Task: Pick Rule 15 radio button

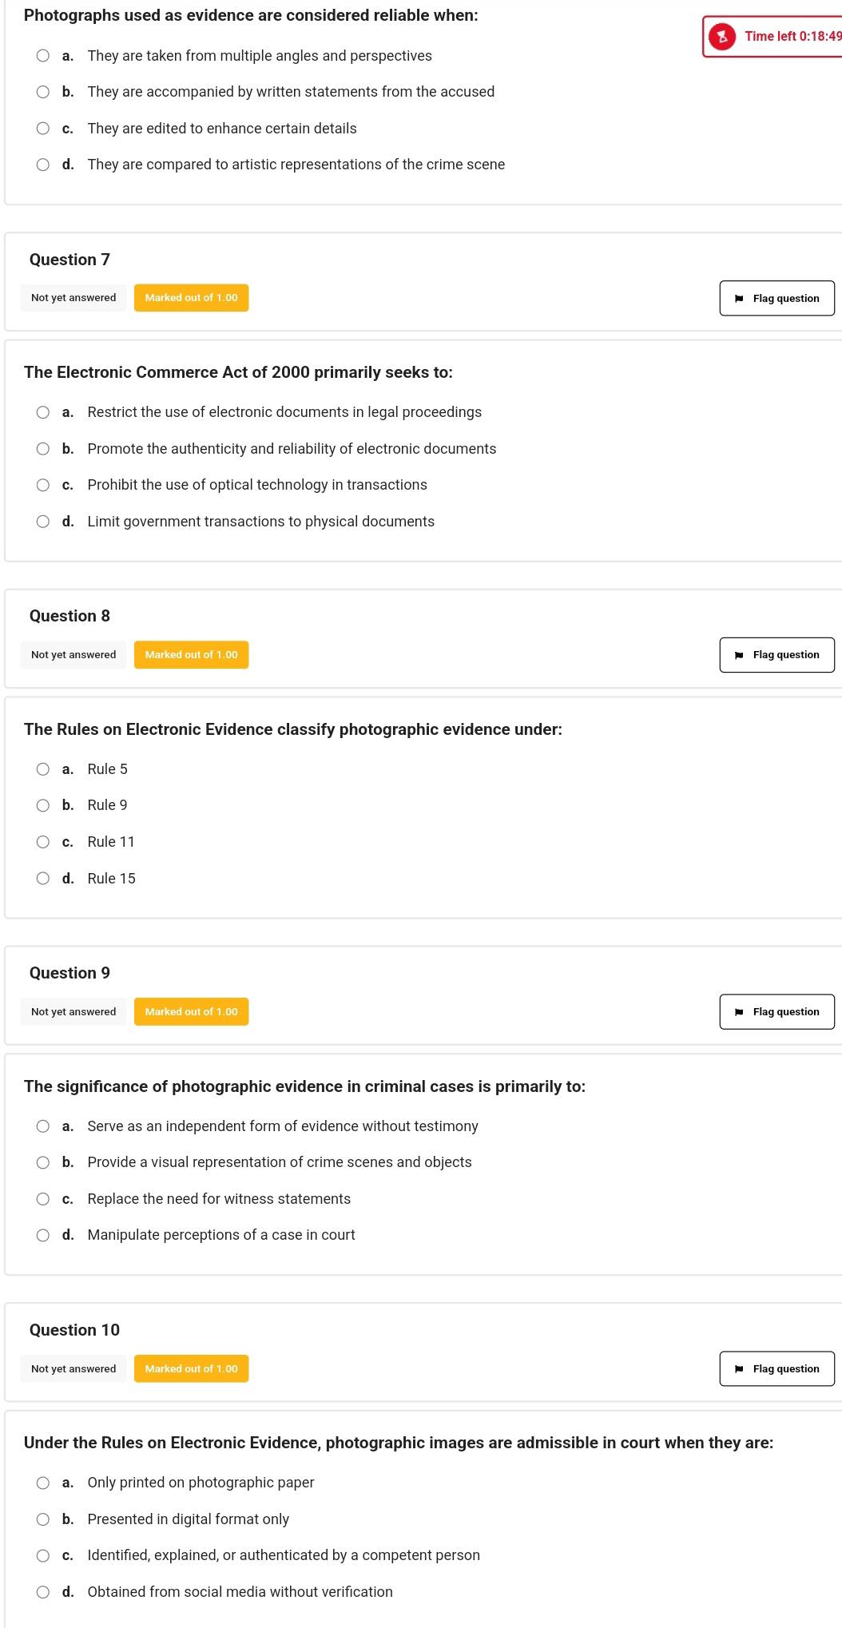Action: pyautogui.click(x=43, y=879)
